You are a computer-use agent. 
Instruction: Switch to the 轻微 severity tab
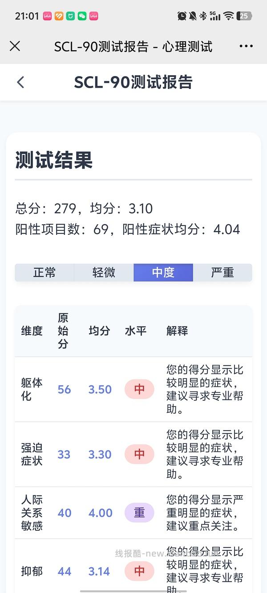click(x=104, y=273)
